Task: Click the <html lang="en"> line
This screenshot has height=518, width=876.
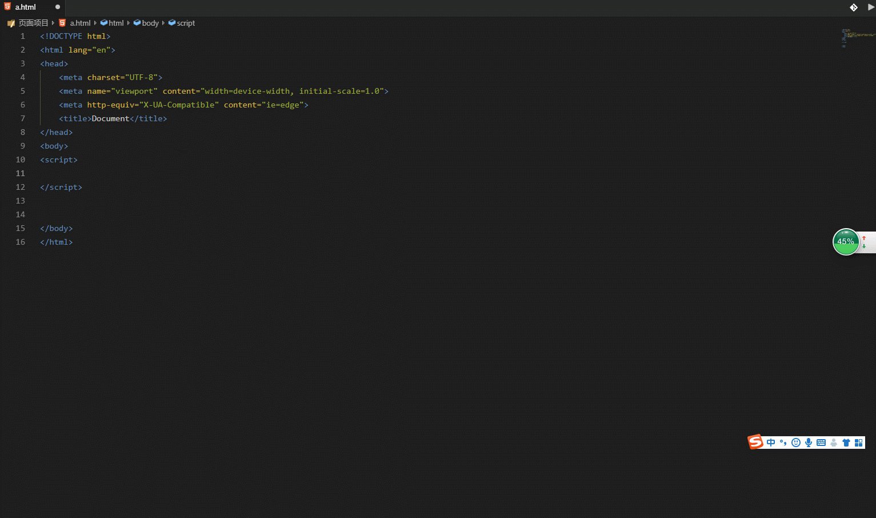Action: pos(78,50)
